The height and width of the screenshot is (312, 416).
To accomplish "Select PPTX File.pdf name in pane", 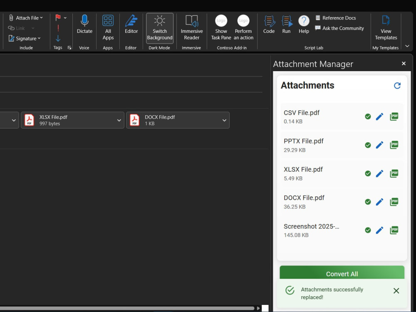I will [304, 141].
